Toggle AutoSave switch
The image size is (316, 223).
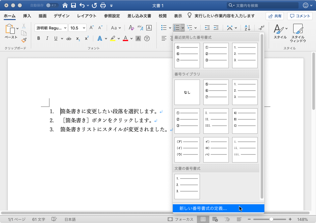coord(52,5)
